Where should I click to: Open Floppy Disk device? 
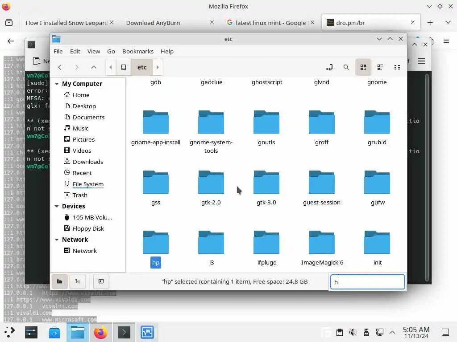[88, 228]
